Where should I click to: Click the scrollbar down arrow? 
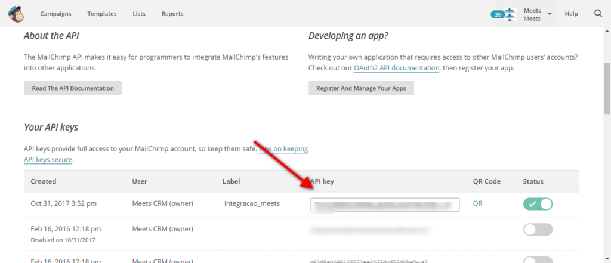(x=607, y=259)
